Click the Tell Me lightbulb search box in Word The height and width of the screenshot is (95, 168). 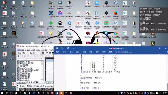[124, 52]
